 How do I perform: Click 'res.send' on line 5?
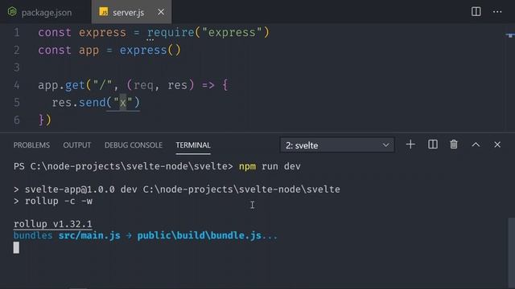point(79,103)
